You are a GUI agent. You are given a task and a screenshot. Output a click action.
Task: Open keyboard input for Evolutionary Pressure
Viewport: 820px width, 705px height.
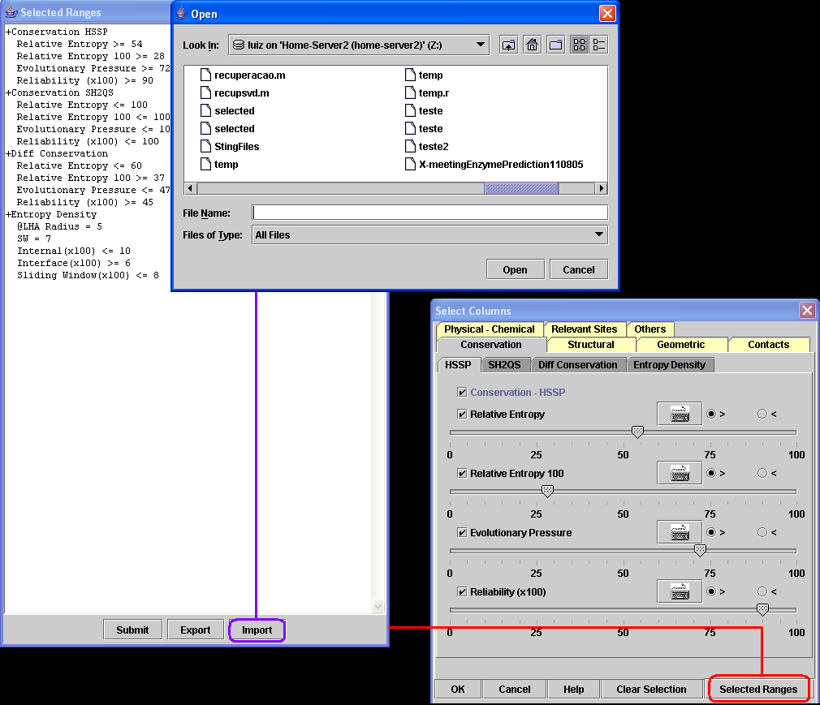tap(680, 532)
